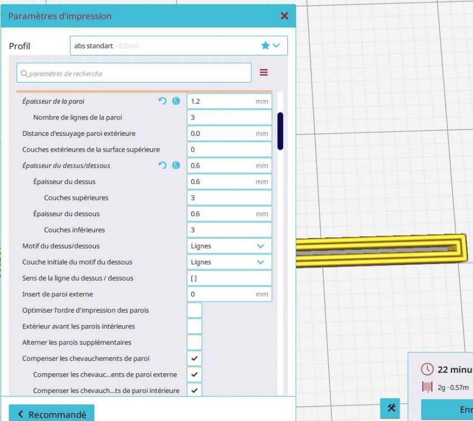The height and width of the screenshot is (421, 473).
Task: Click formula icon next to Épaisseur de la paroi
Action: (176, 101)
